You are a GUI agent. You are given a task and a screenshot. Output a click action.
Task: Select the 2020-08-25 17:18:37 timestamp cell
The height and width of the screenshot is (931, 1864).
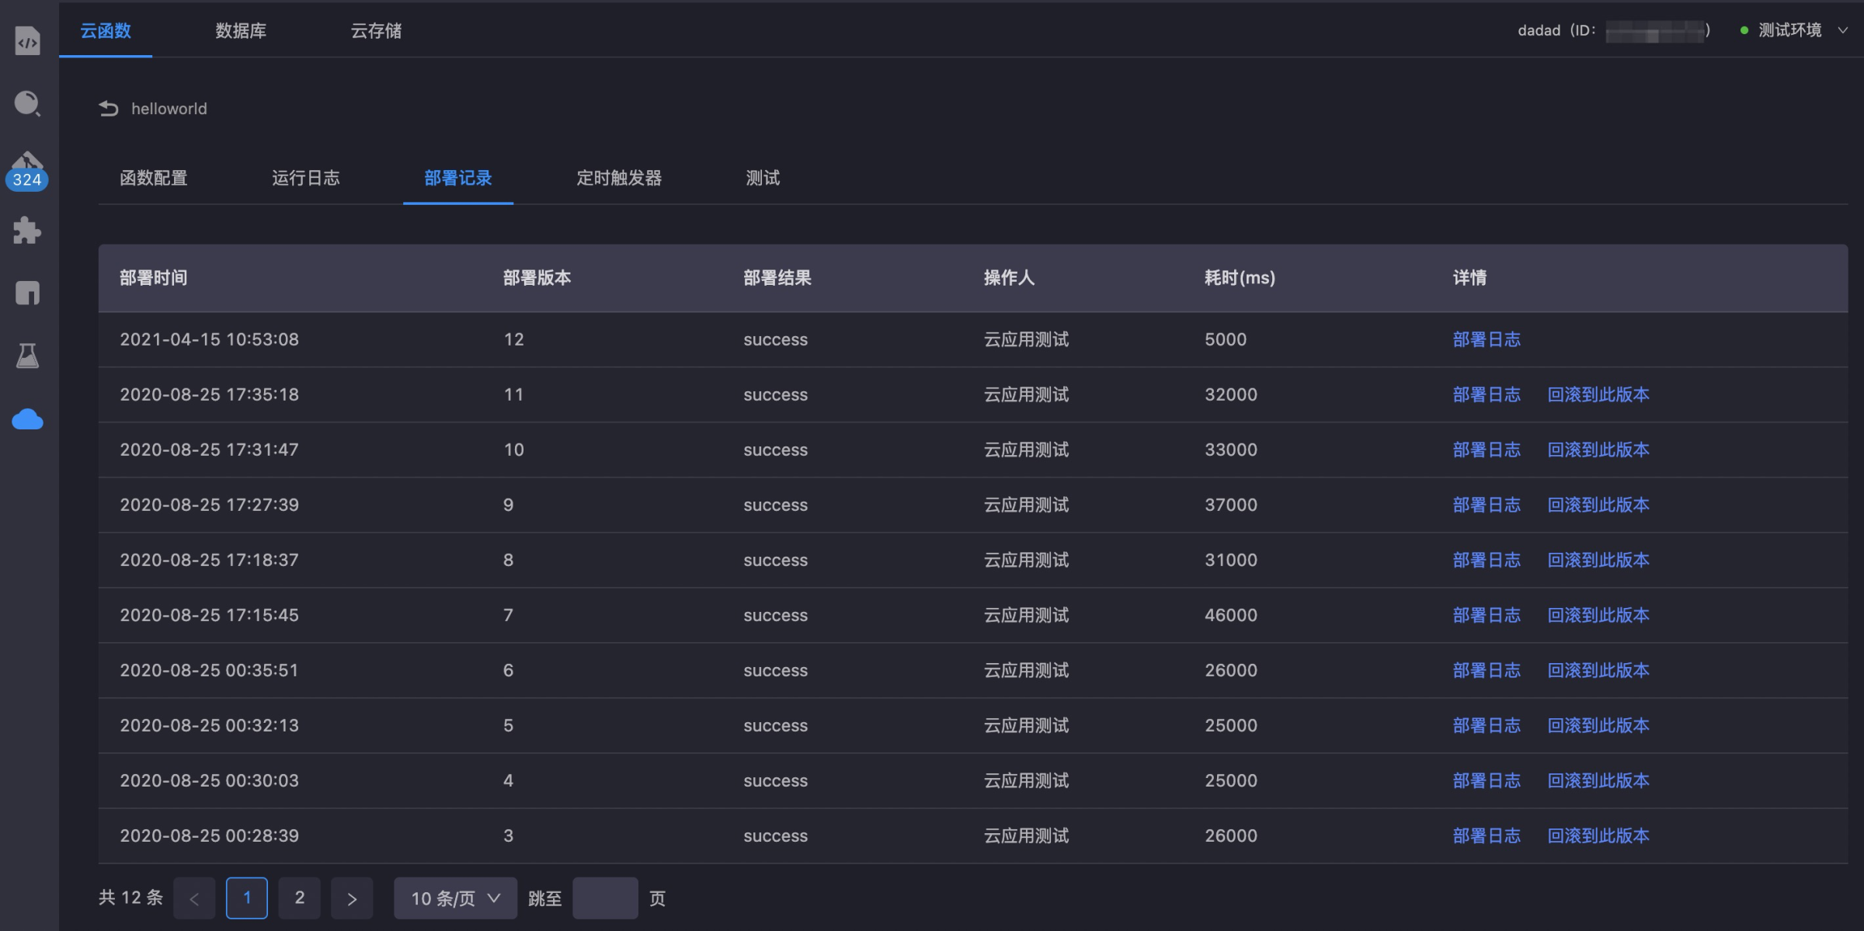pyautogui.click(x=209, y=560)
